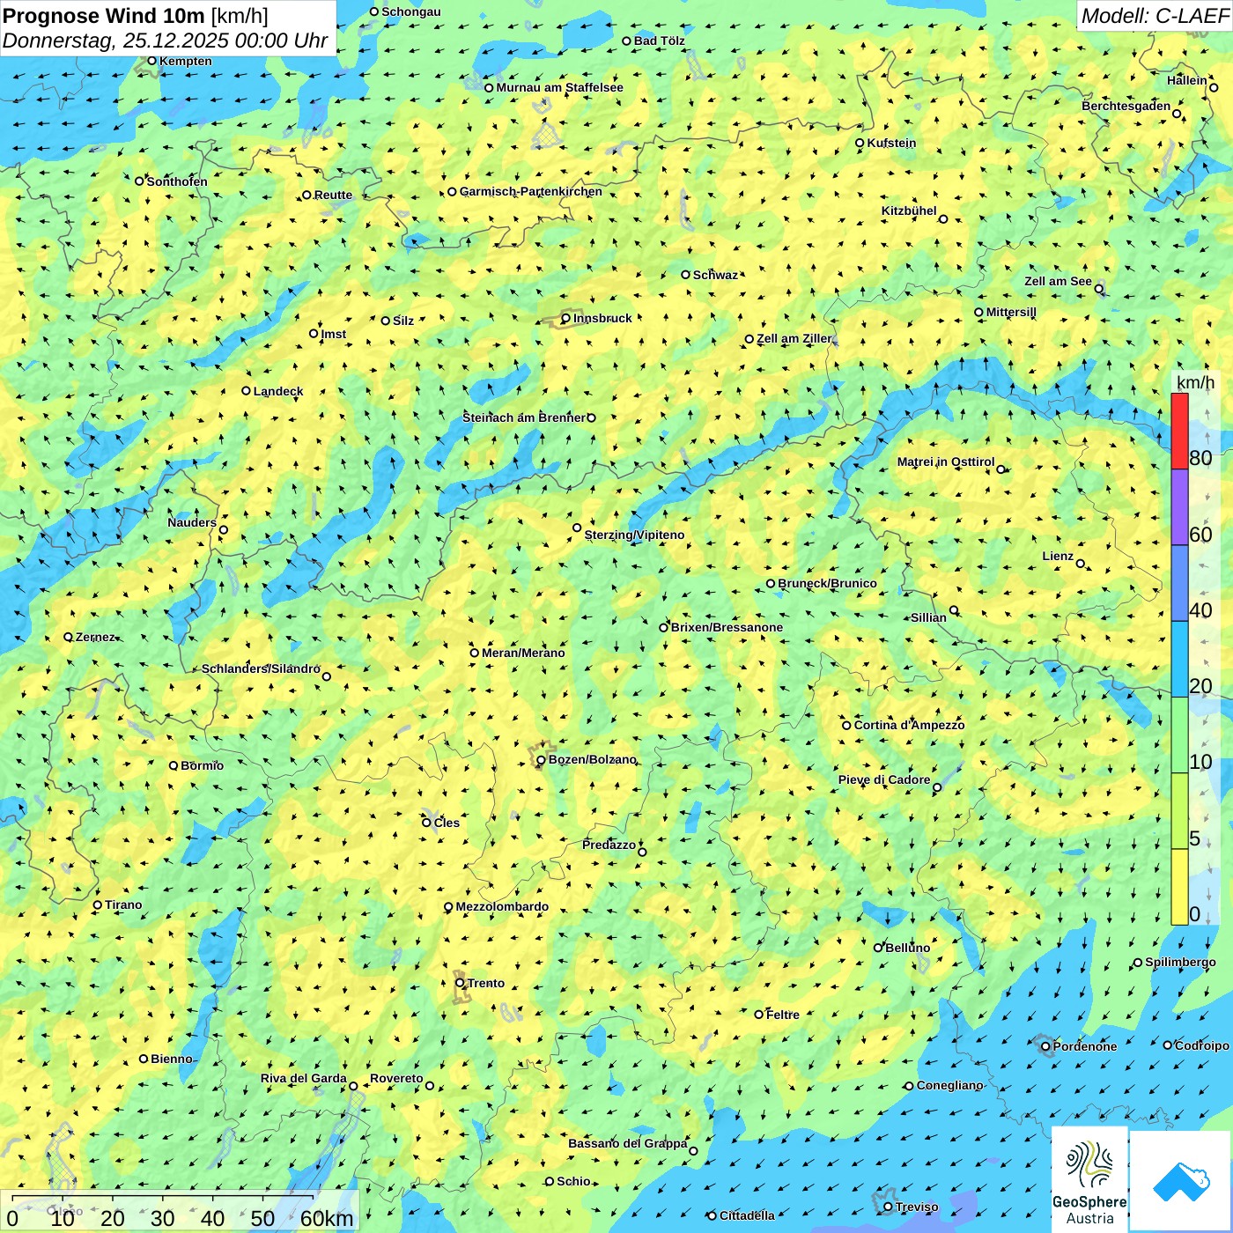Click the Zell am See marker
This screenshot has height=1233, width=1233.
1099,289
